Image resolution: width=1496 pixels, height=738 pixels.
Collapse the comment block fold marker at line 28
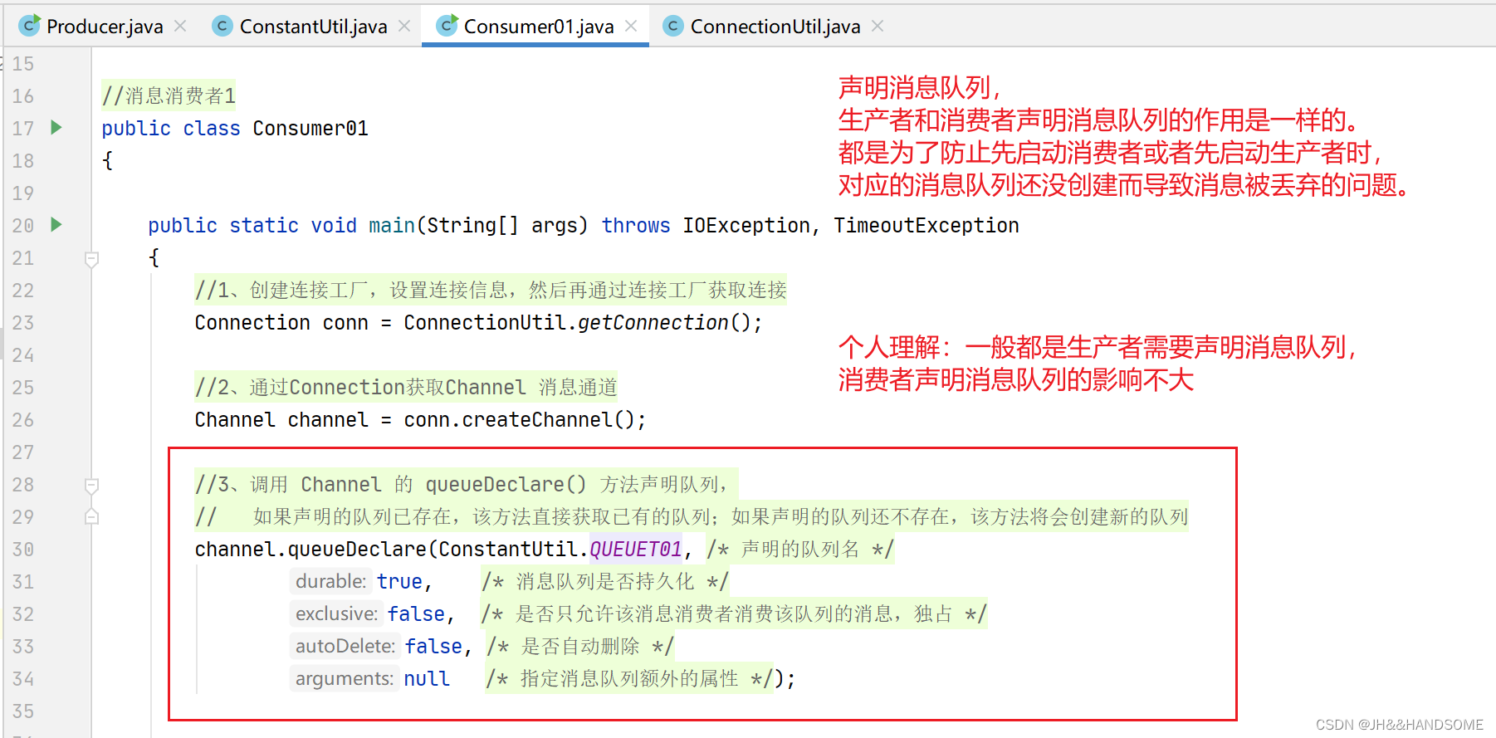[x=92, y=485]
